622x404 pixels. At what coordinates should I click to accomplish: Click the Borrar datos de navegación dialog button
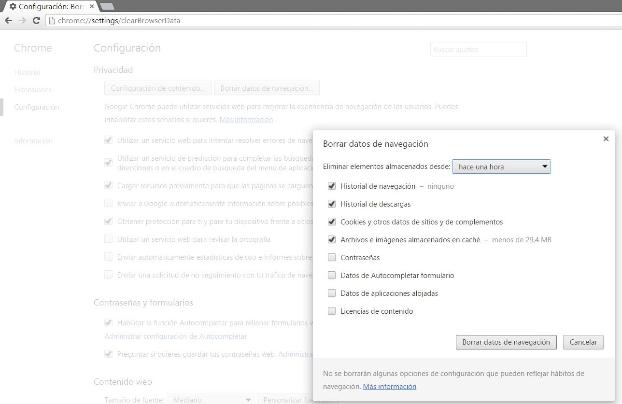pyautogui.click(x=506, y=342)
